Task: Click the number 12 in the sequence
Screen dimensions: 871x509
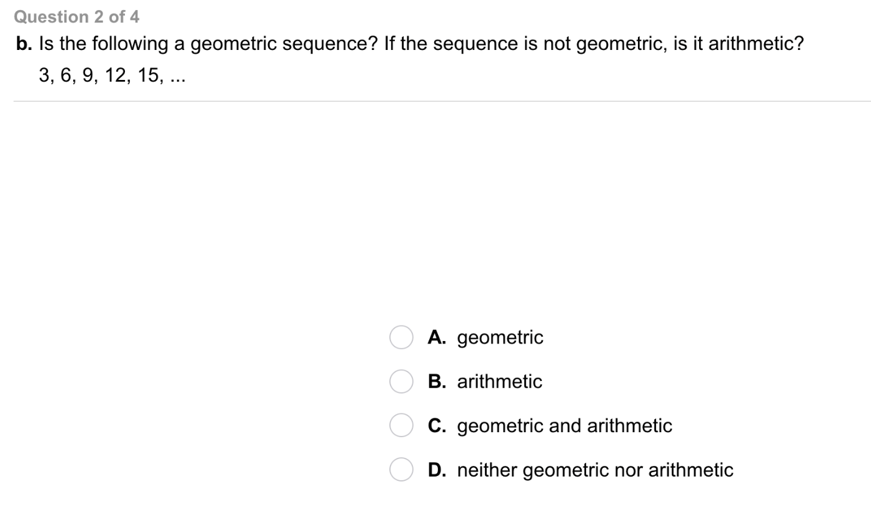Action: tap(116, 76)
